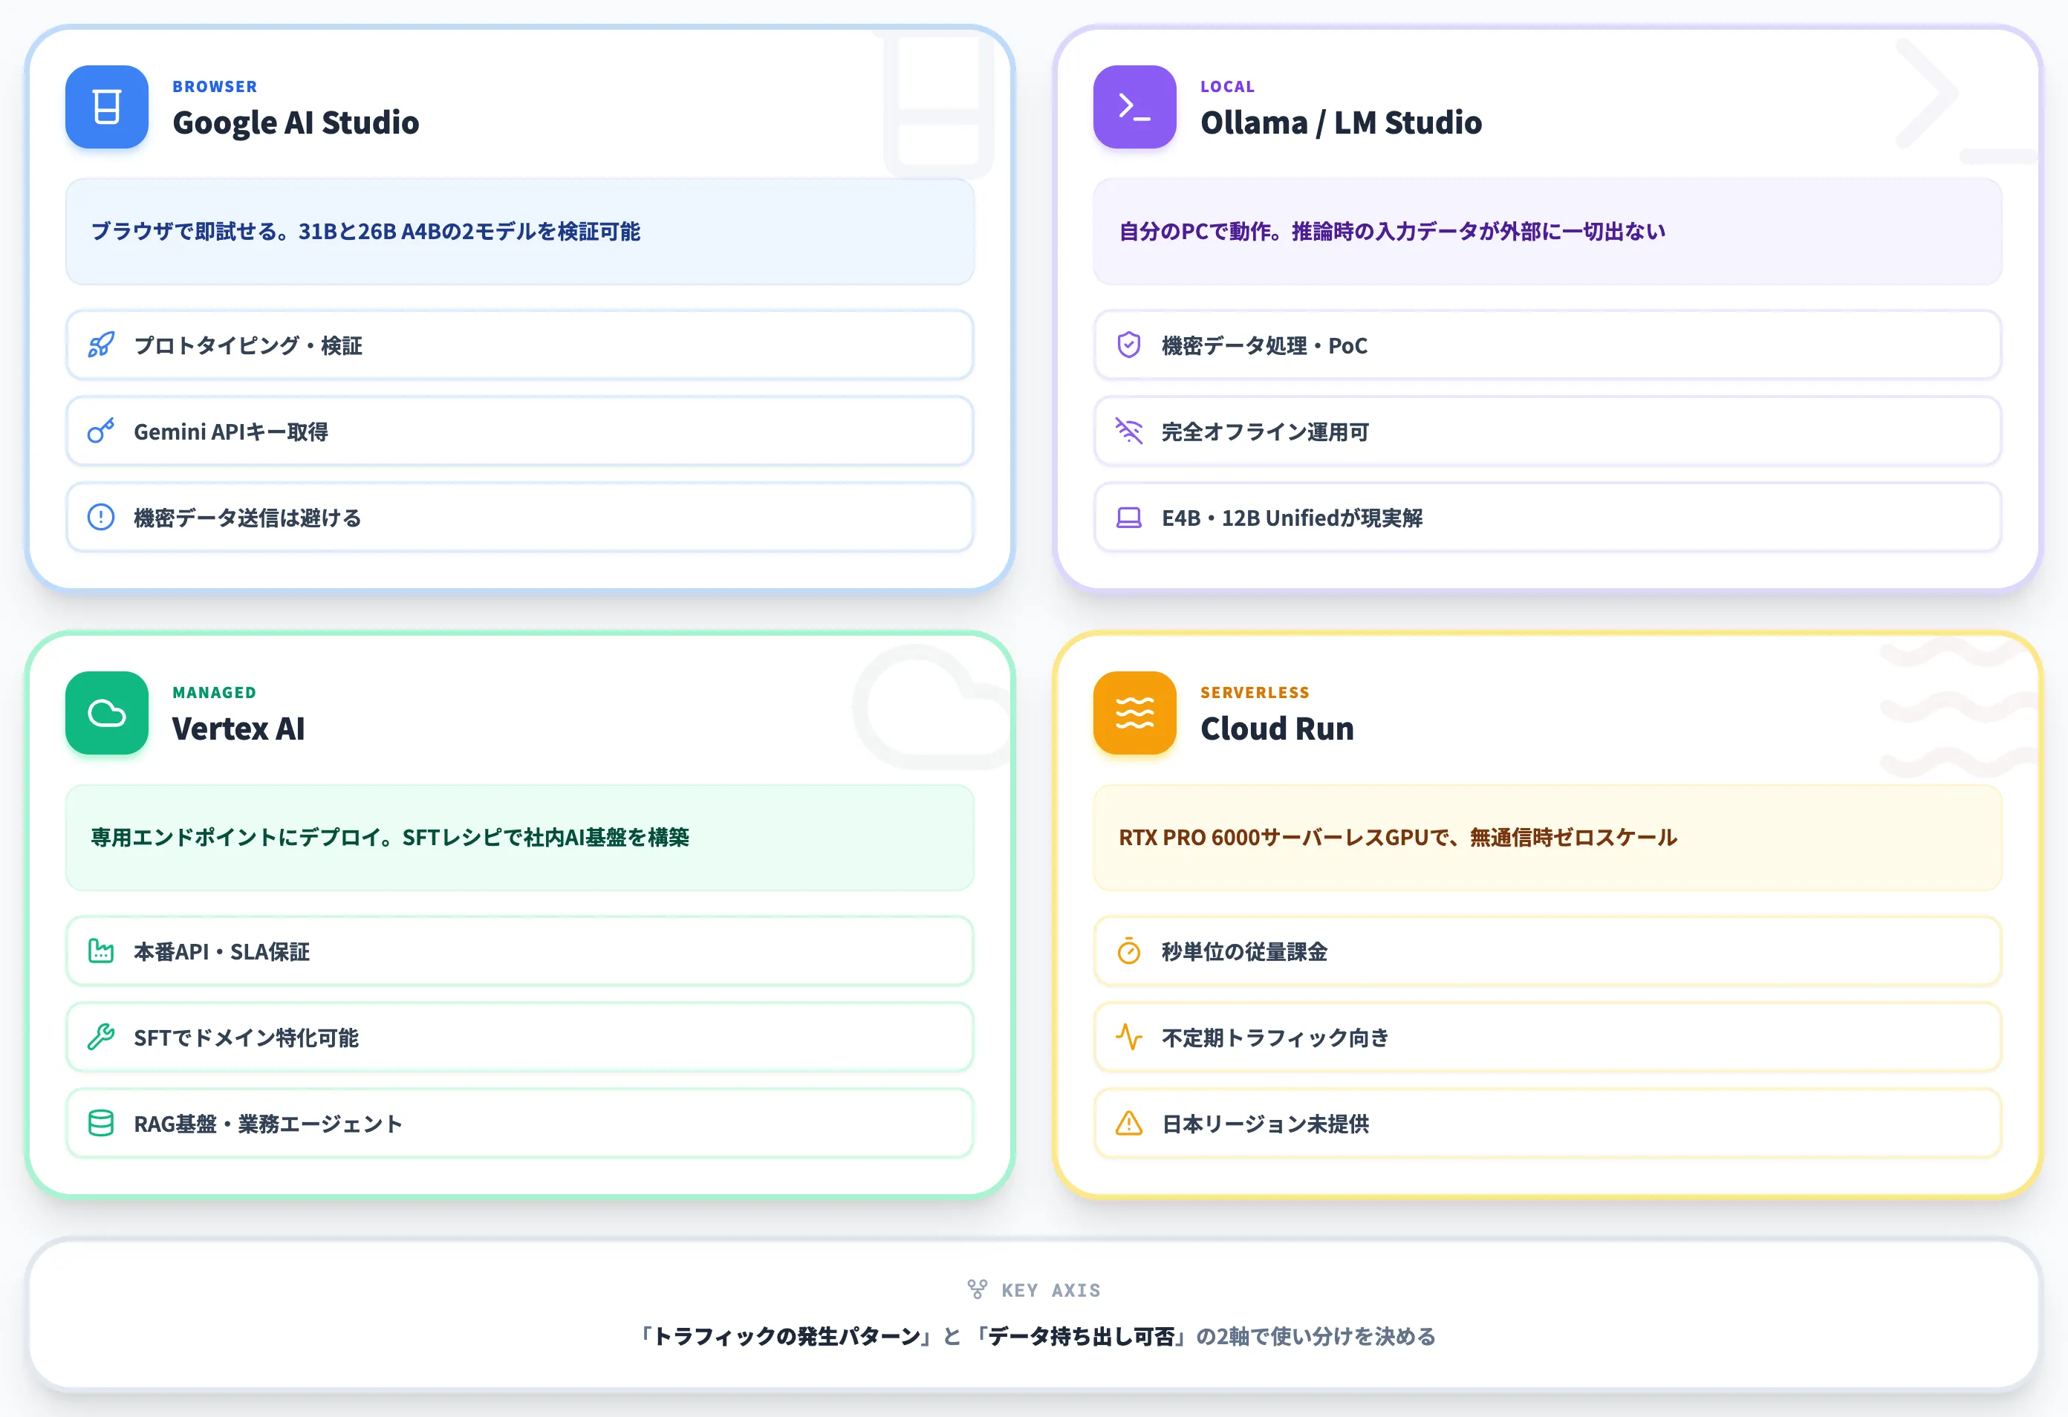
Task: Click the blue summary ブラウザで即試せる box
Action: (520, 231)
